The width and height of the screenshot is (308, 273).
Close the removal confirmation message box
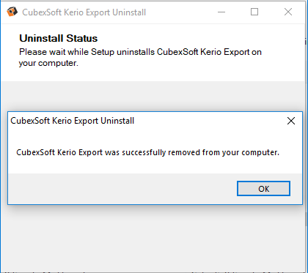click(291, 121)
